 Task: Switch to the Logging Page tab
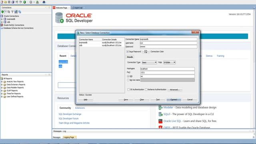pyautogui.click(x=70, y=137)
